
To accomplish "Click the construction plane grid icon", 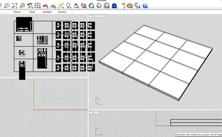I will pos(53,6).
